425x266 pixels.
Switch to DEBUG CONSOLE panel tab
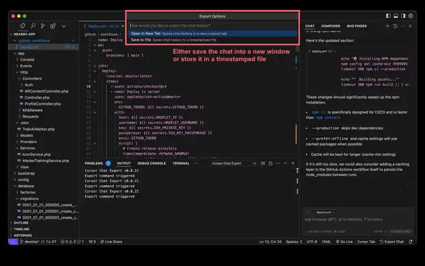[x=152, y=163]
